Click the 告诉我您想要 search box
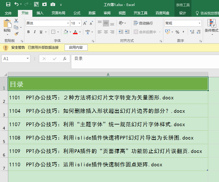Viewport: 219px width, 182px height. 207,13
